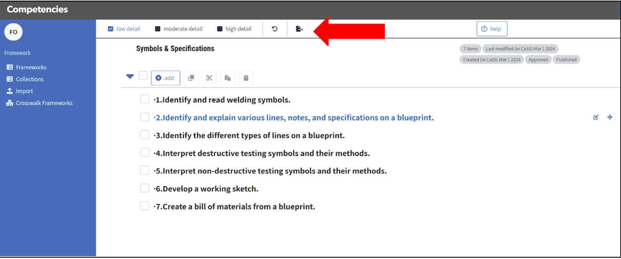Enable the high detail checkbox

(x=220, y=29)
